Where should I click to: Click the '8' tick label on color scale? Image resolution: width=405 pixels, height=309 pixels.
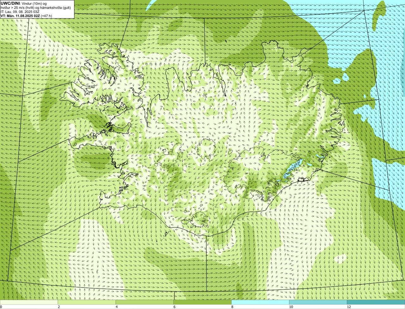pos(233,307)
